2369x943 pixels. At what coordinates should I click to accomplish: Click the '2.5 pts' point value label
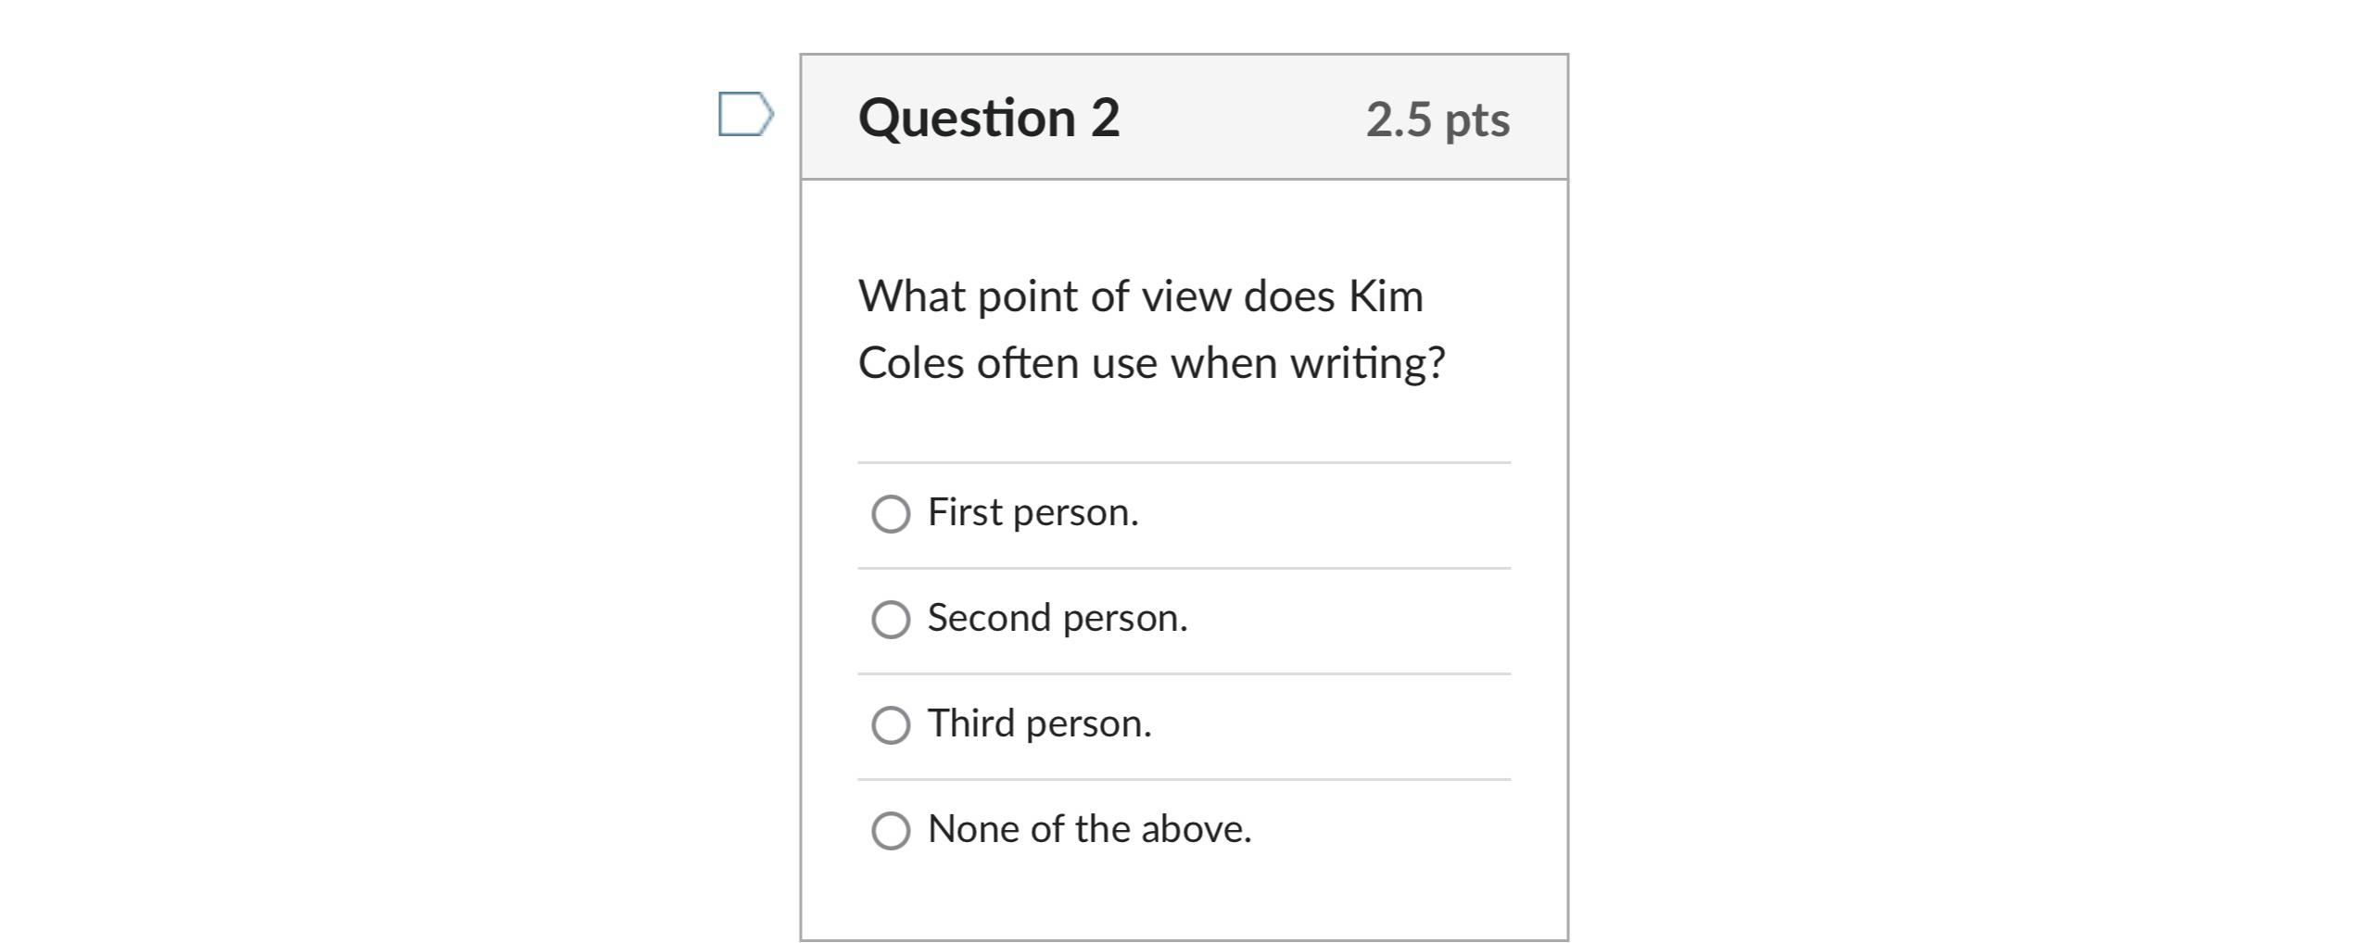(x=1438, y=119)
